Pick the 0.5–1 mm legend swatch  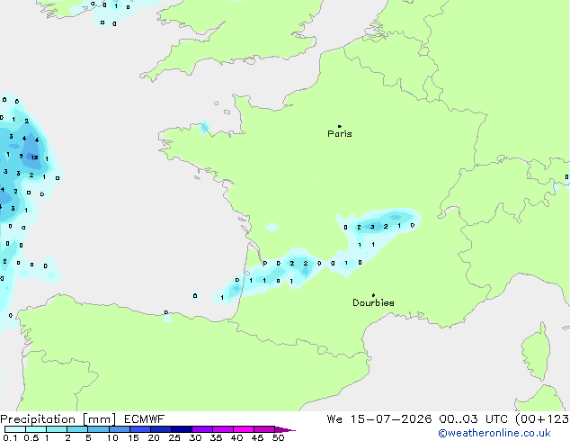tap(36, 429)
